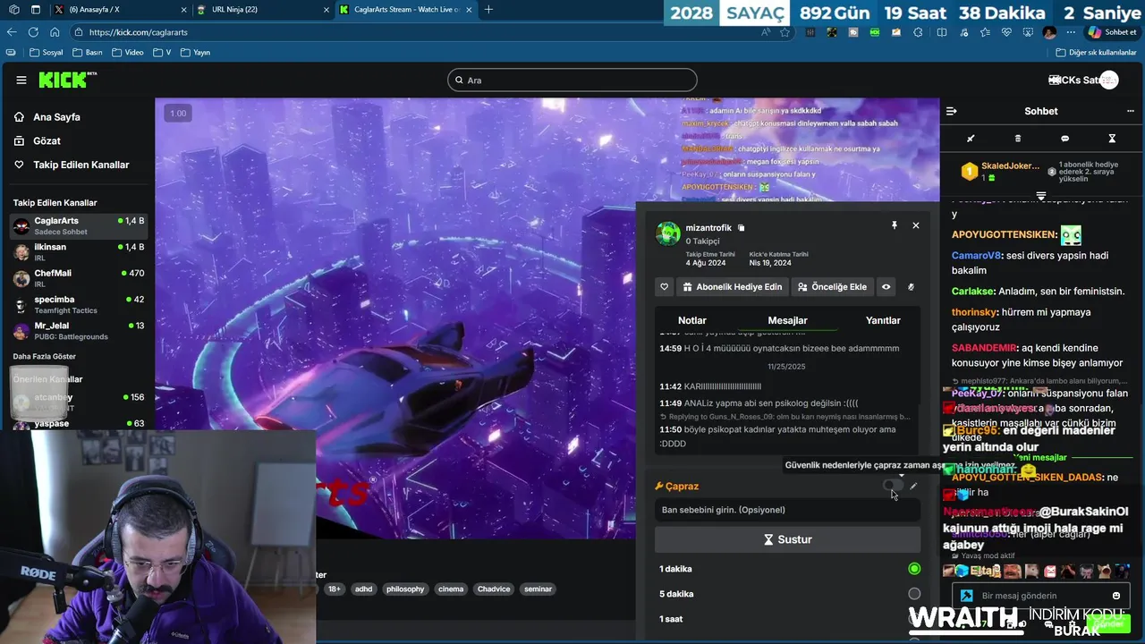Toggle the eye visibility icon on user card

pyautogui.click(x=886, y=287)
